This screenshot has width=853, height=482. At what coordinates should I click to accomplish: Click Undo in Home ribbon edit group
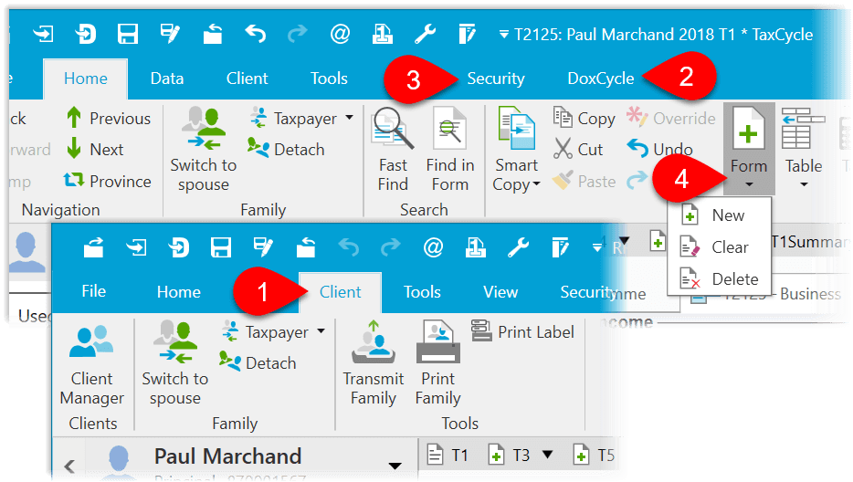coord(660,149)
